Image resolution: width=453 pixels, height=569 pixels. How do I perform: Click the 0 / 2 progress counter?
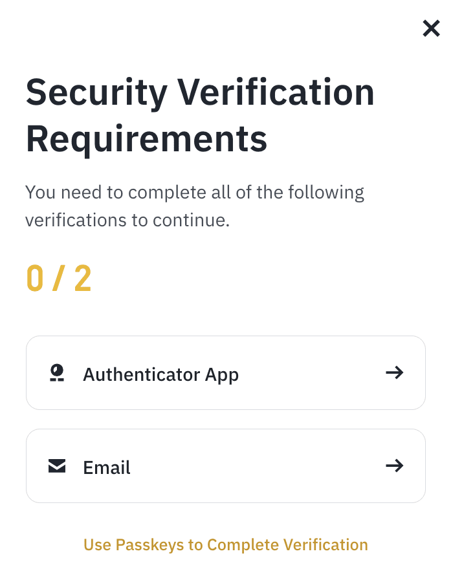[x=59, y=279]
